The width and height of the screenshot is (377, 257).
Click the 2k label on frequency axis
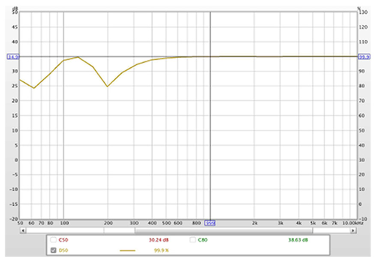[x=254, y=223]
